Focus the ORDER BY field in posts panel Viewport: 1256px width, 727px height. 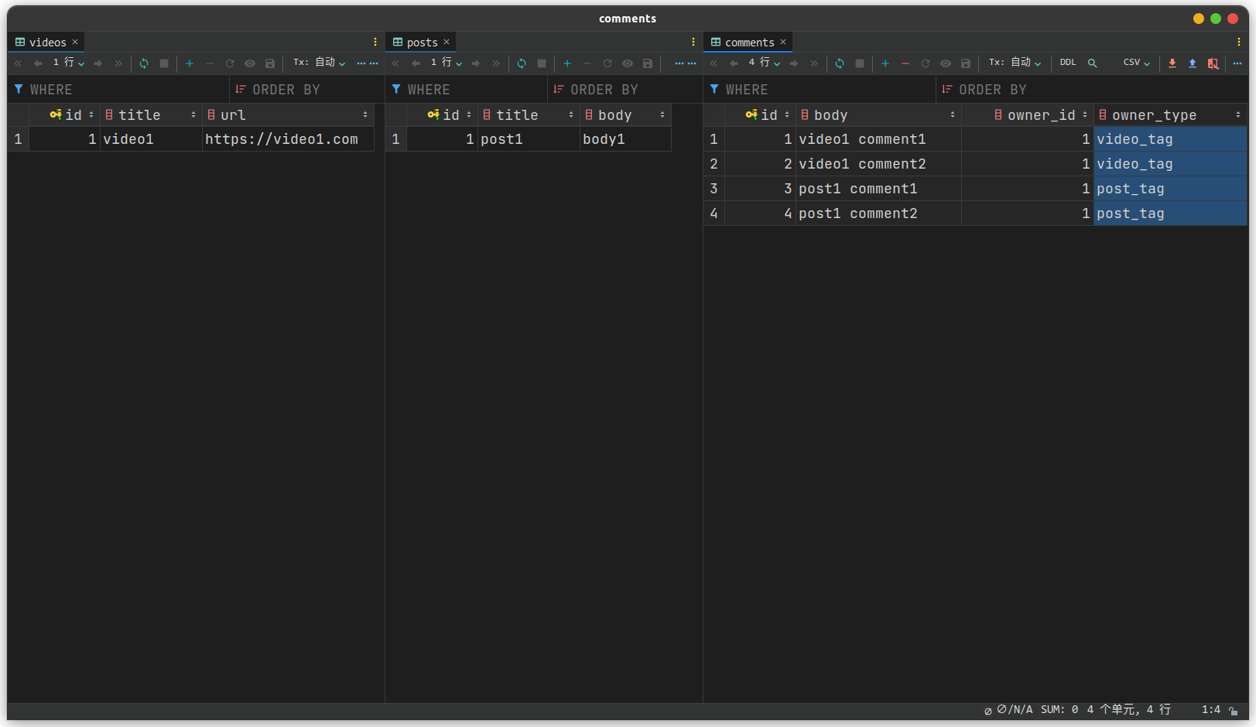[625, 90]
